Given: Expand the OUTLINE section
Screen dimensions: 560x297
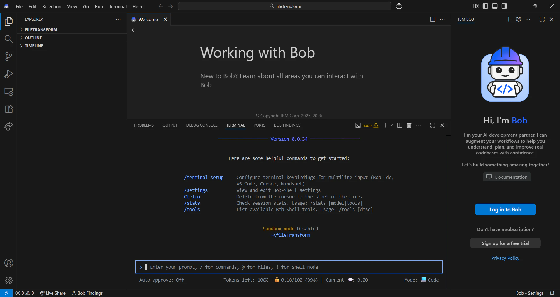Looking at the screenshot, I should coord(72,38).
